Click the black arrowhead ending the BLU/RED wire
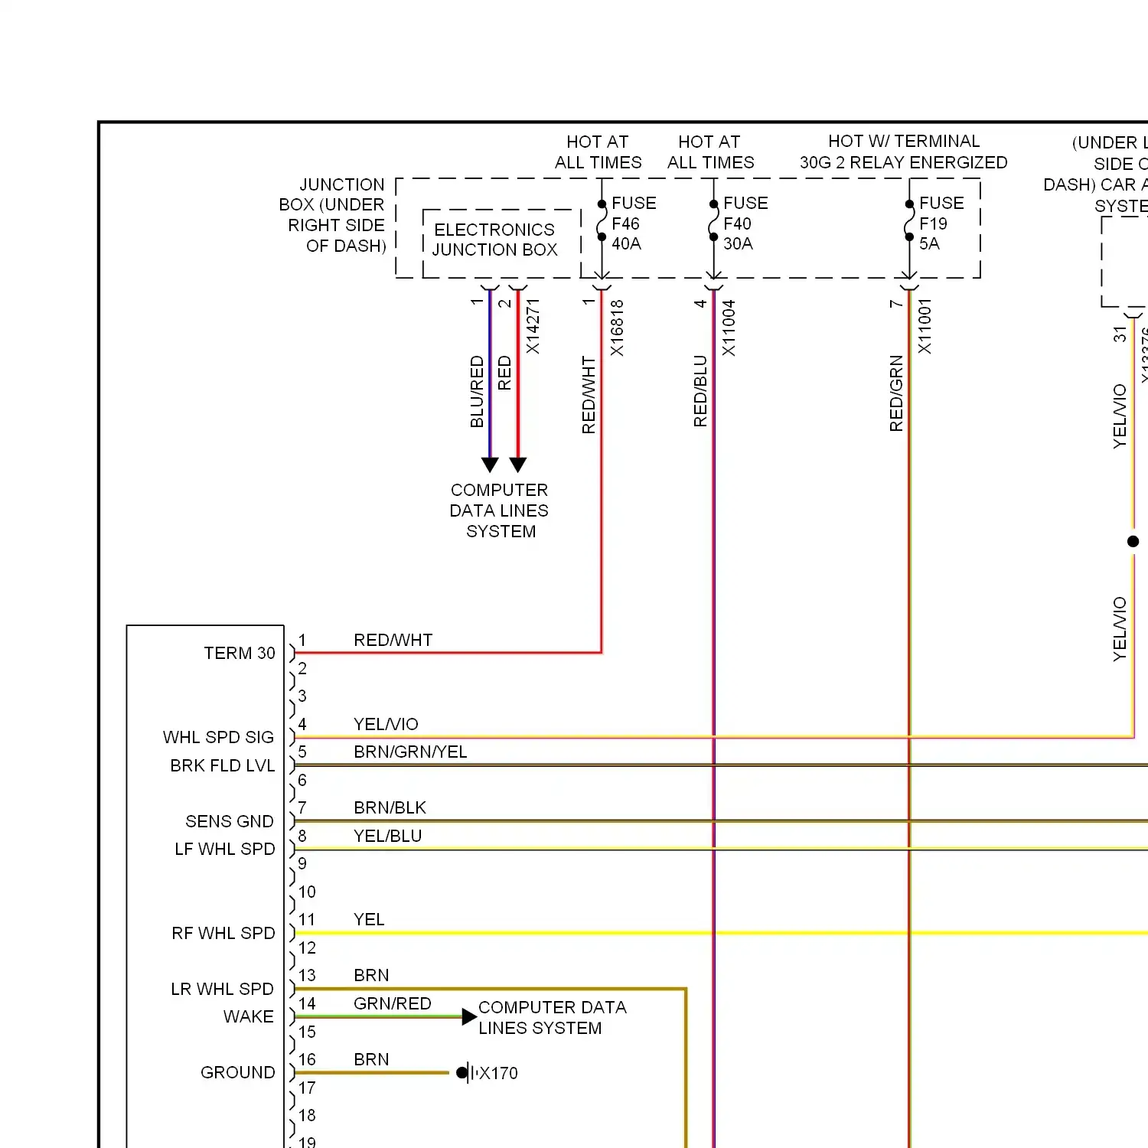 click(x=490, y=465)
